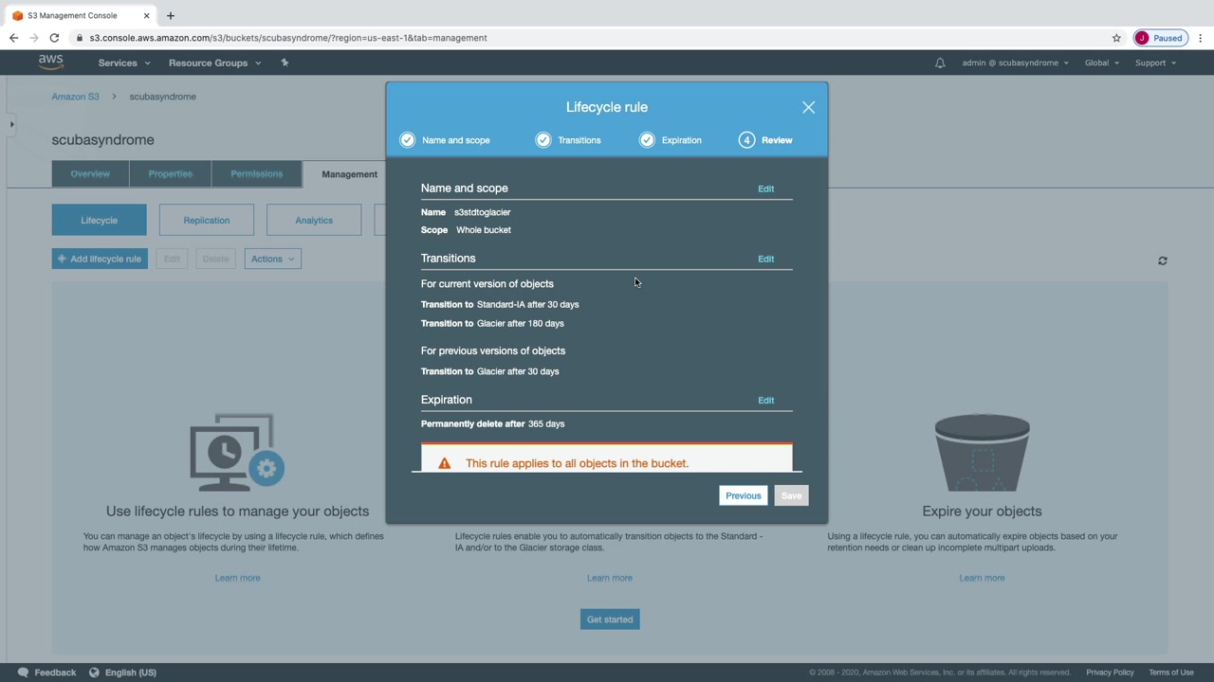Reload the current browser page
The image size is (1214, 682).
55,38
